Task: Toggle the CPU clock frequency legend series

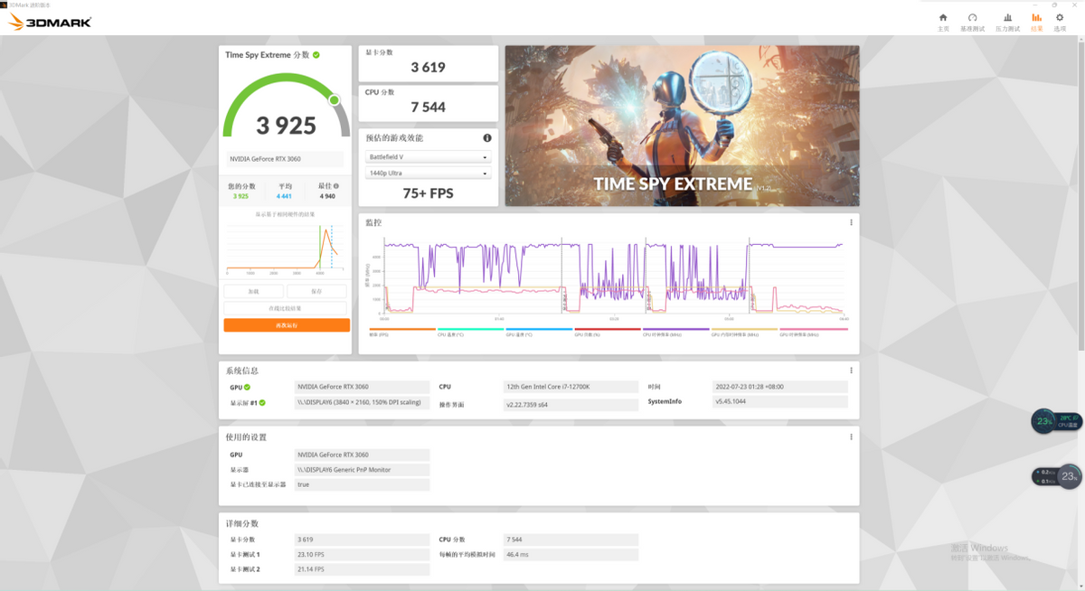Action: coord(675,332)
